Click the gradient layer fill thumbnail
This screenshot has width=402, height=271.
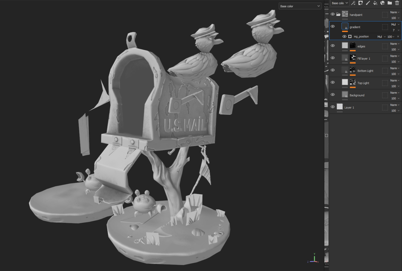(345, 26)
